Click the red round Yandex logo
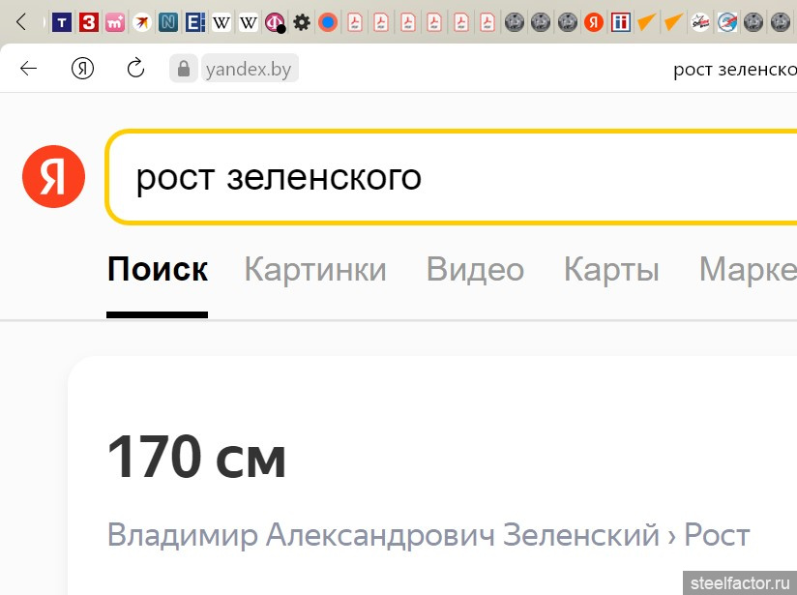 pos(53,176)
